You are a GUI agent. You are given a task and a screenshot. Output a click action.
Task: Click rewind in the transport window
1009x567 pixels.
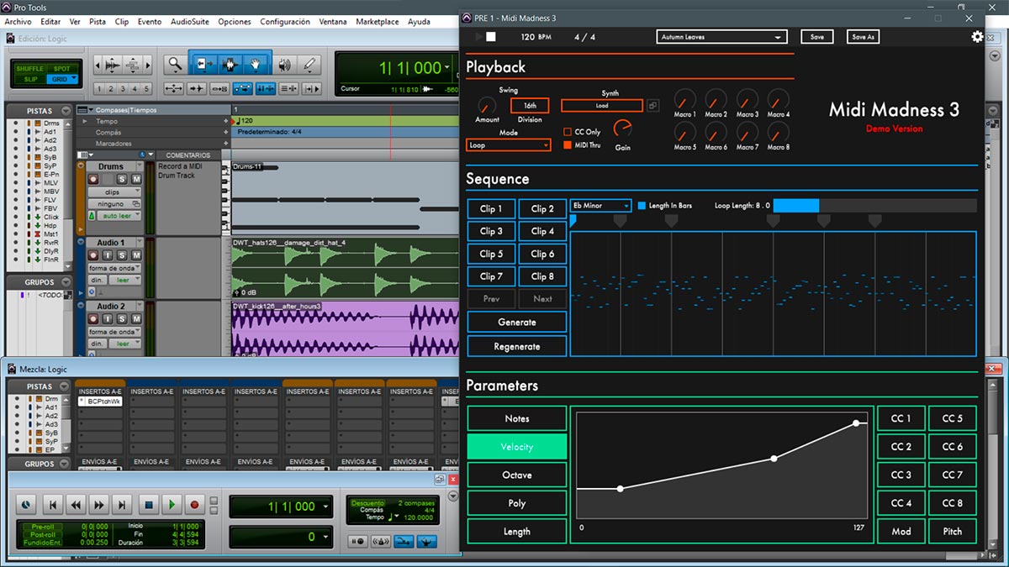point(76,505)
